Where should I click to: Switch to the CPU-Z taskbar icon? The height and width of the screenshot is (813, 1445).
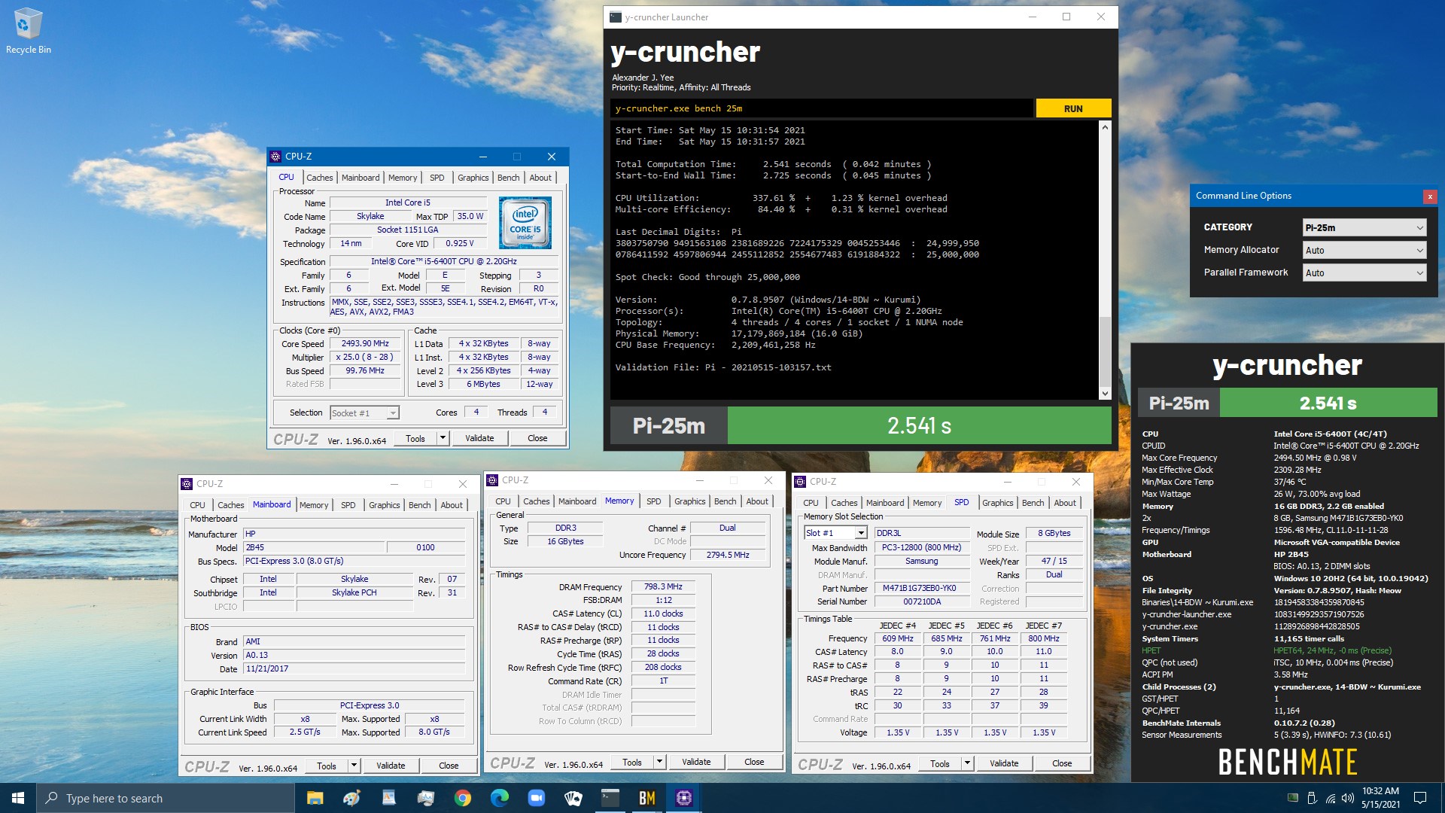683,798
